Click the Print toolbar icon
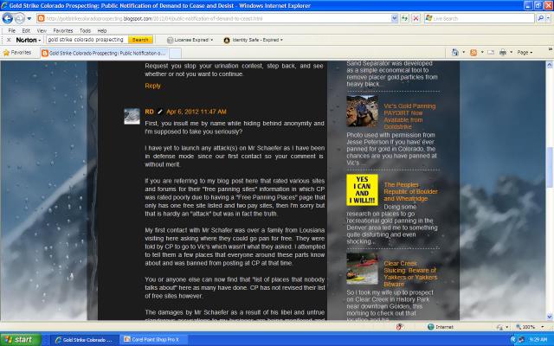Viewport: 554px width, 346px height. pos(503,53)
